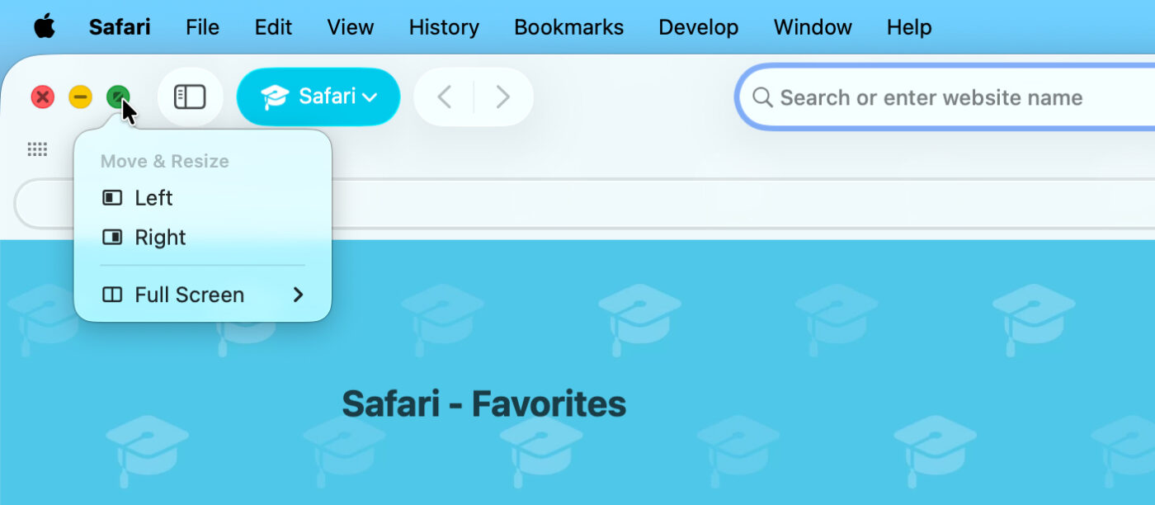Screen dimensions: 1155x505
Task: Open the Bookmarks menu
Action: coord(568,27)
